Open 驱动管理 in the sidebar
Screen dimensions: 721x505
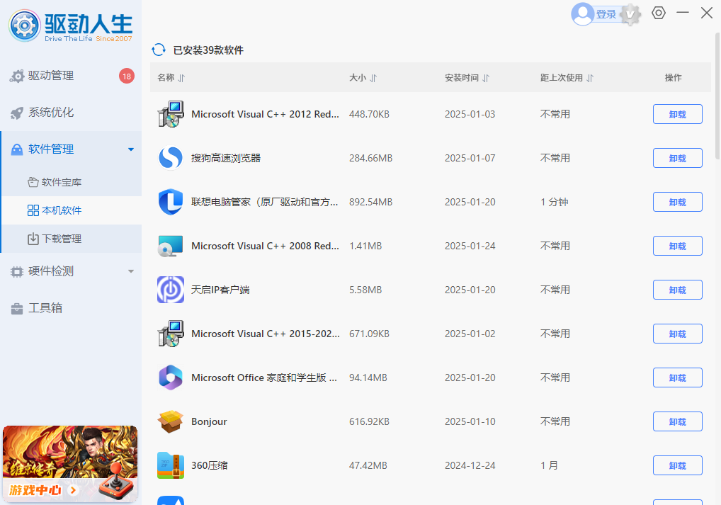(x=51, y=76)
